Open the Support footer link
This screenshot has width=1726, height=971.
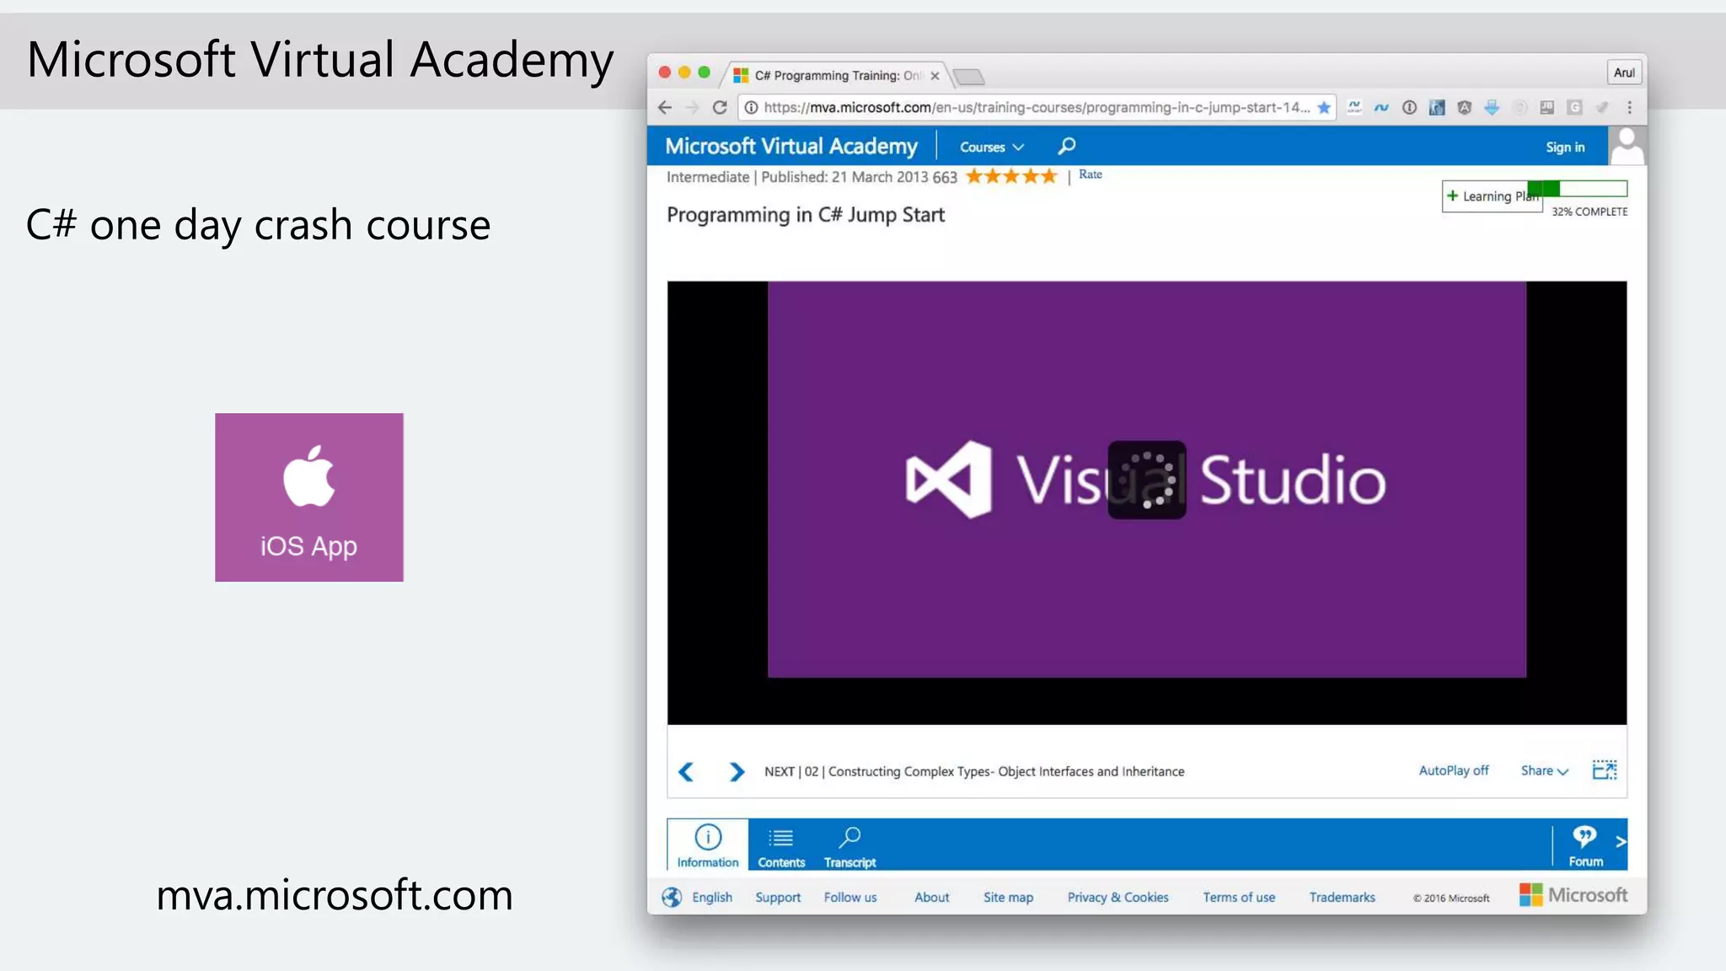tap(778, 898)
